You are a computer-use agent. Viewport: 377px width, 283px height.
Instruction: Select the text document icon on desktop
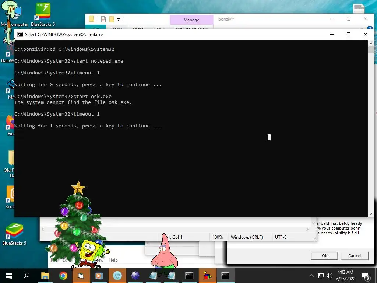[x=359, y=9]
